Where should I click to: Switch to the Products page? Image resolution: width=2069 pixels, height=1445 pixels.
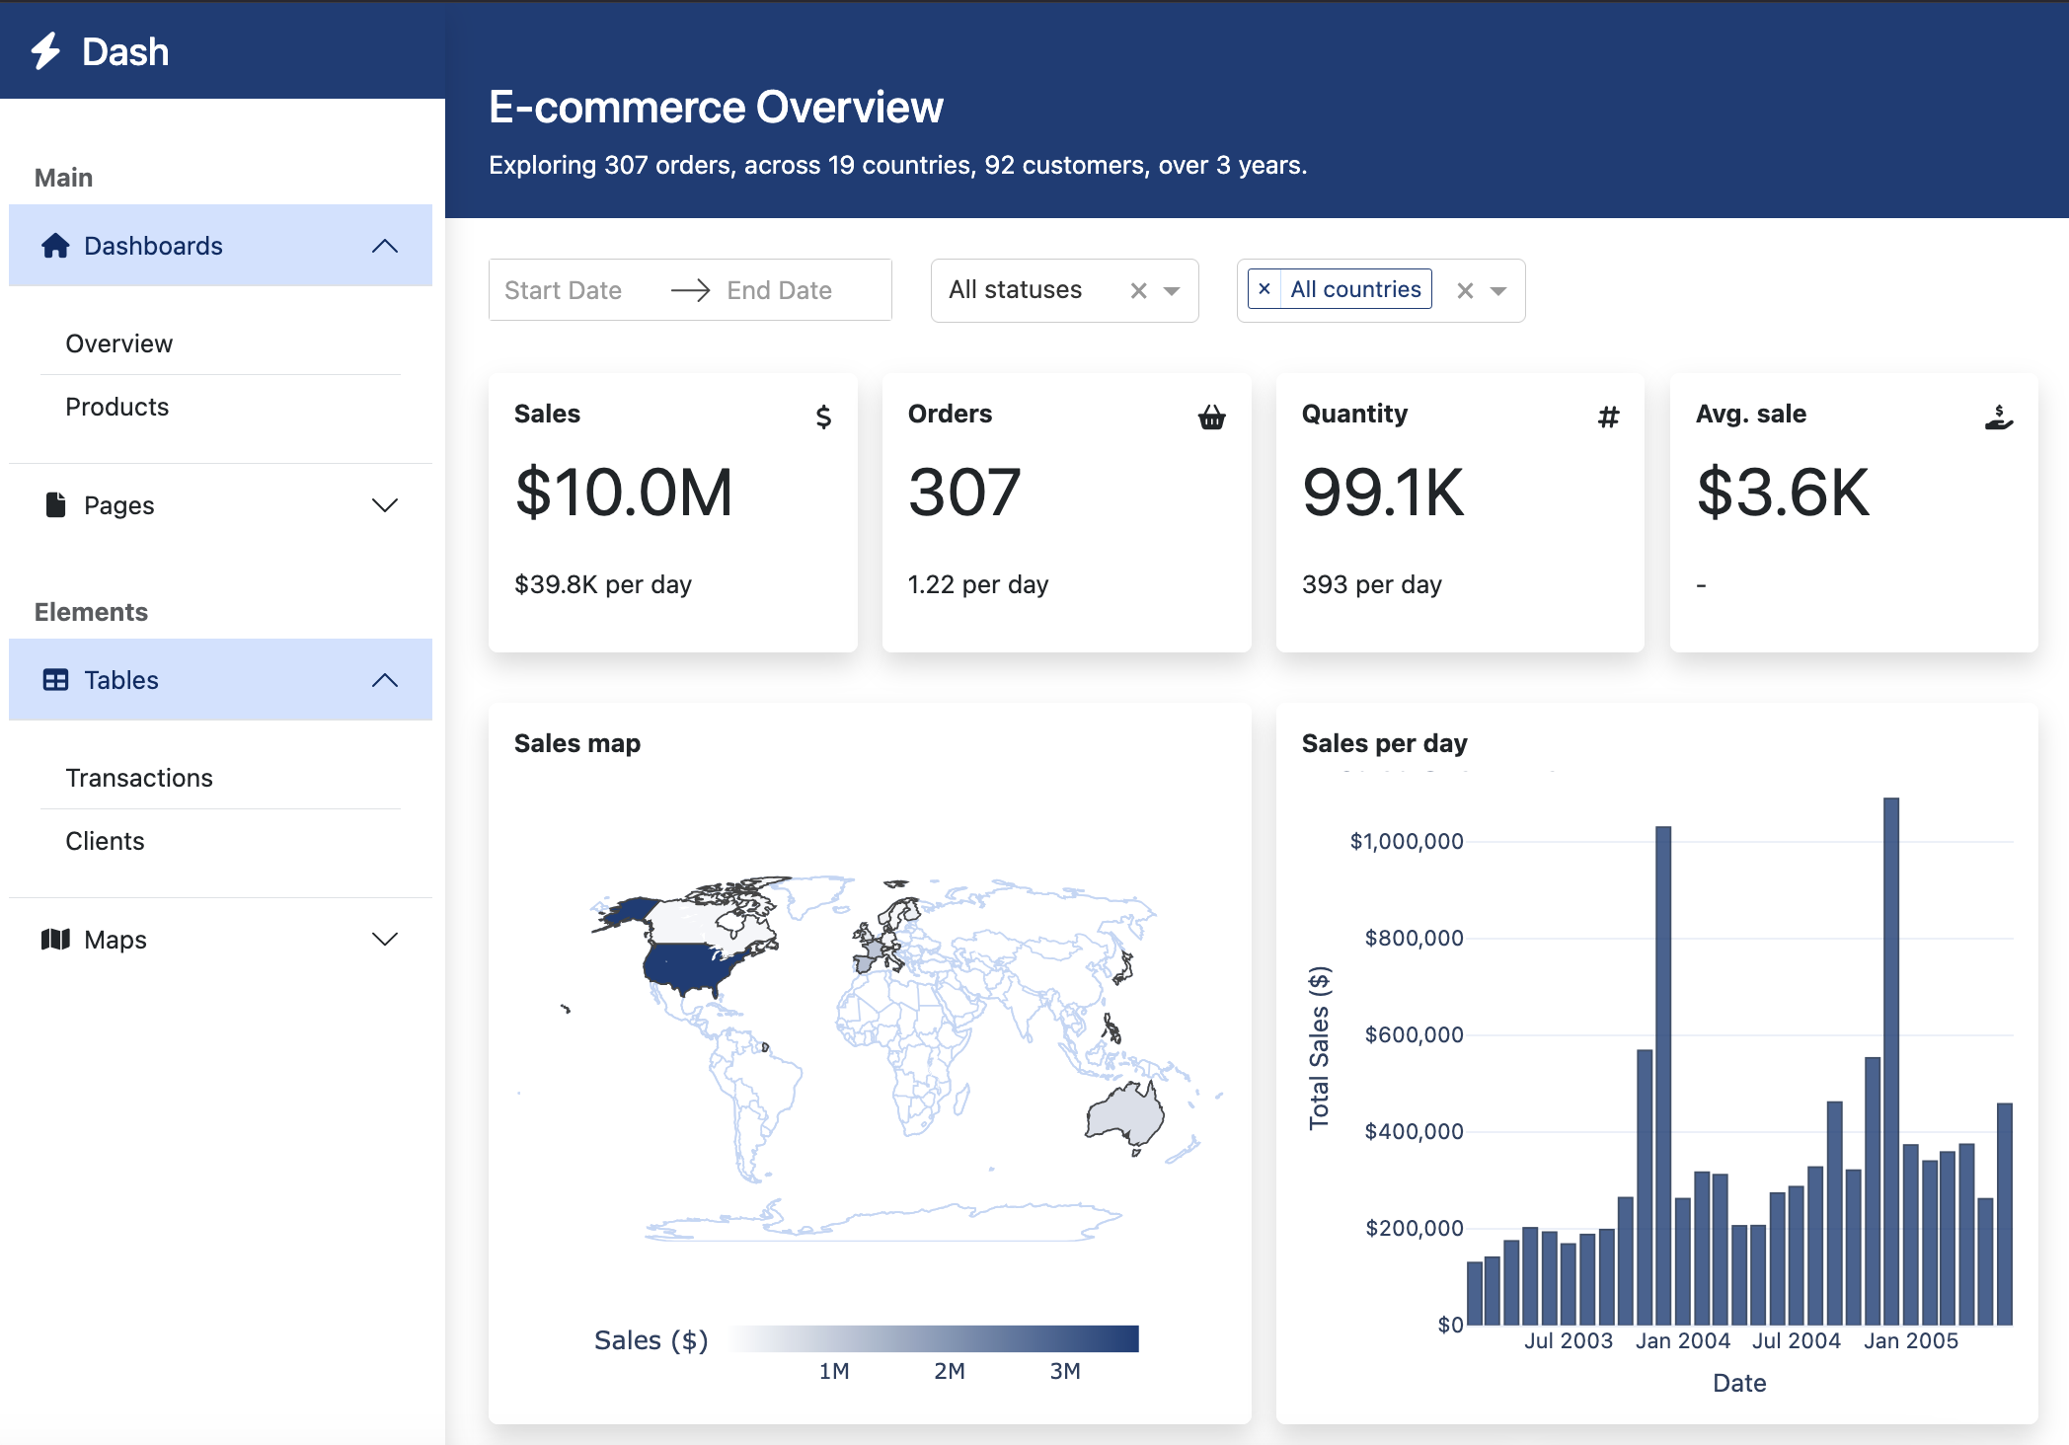coord(117,407)
